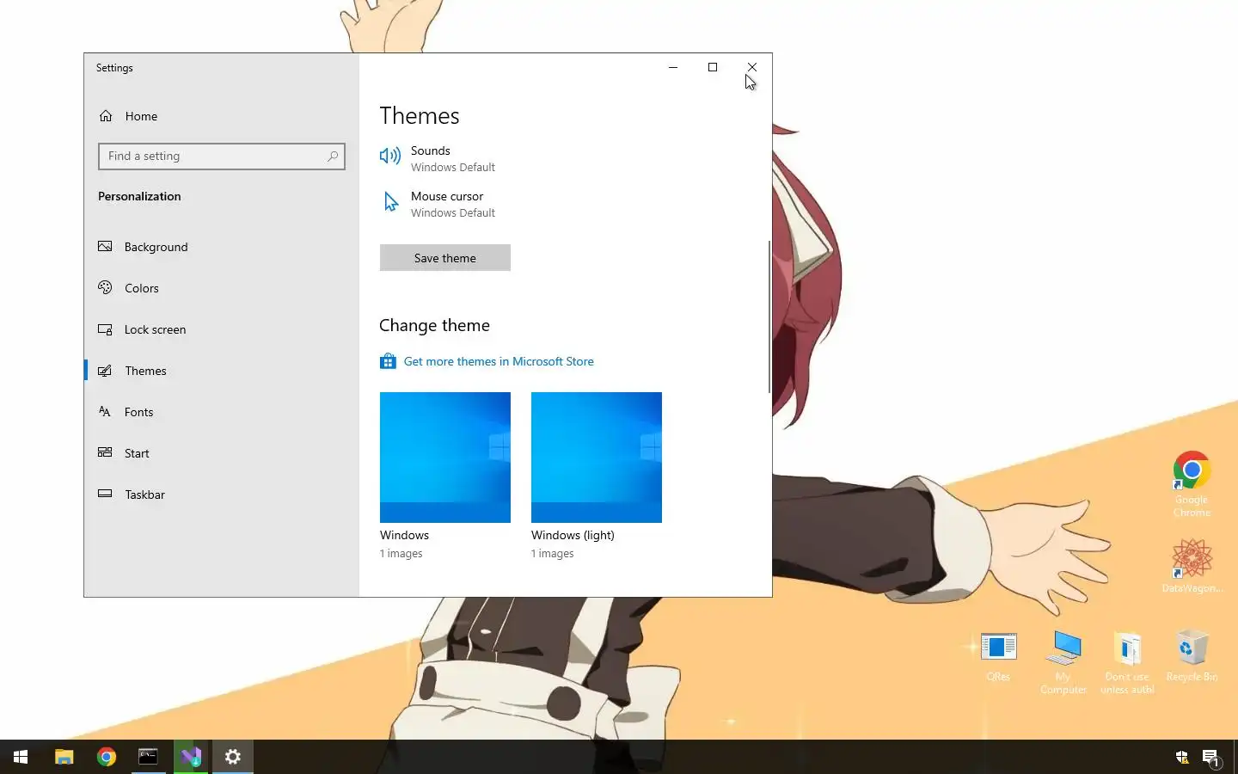Close the Settings window
The image size is (1238, 774).
[752, 67]
